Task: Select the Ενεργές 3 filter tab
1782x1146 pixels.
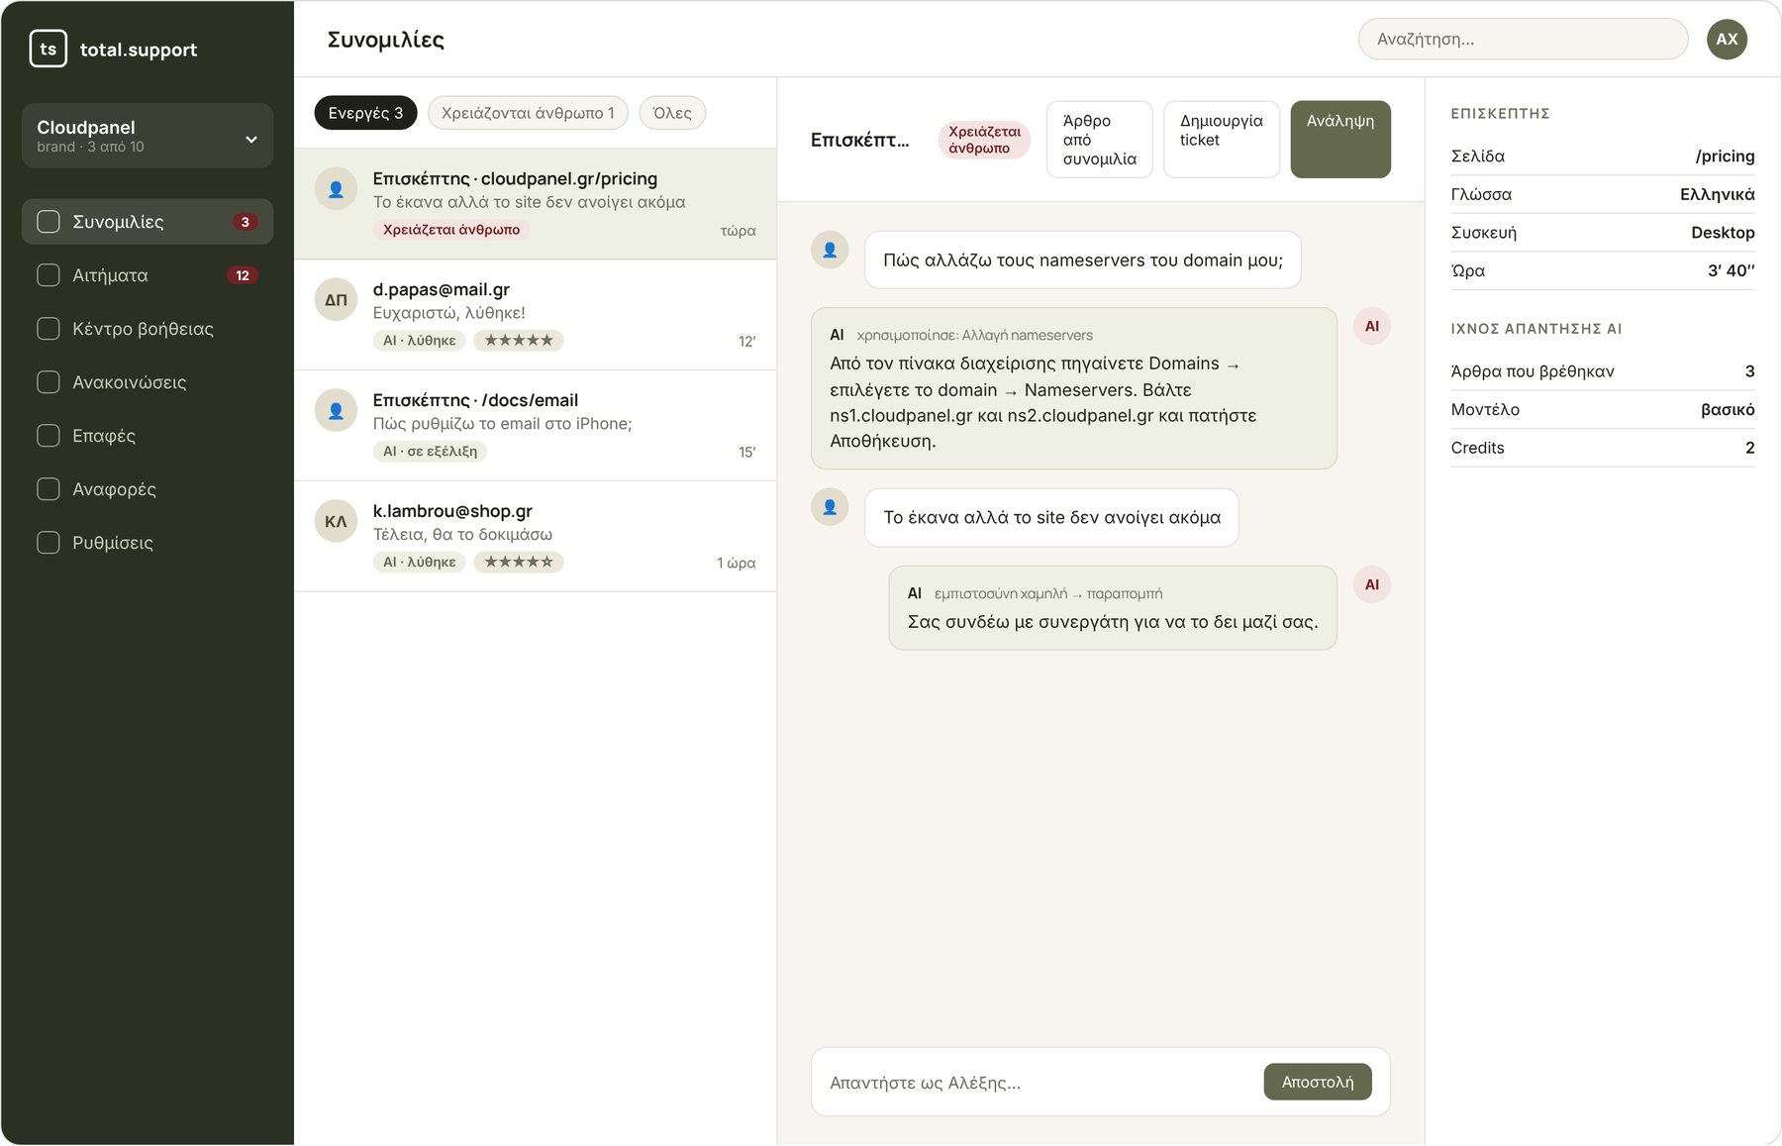Action: coord(365,113)
